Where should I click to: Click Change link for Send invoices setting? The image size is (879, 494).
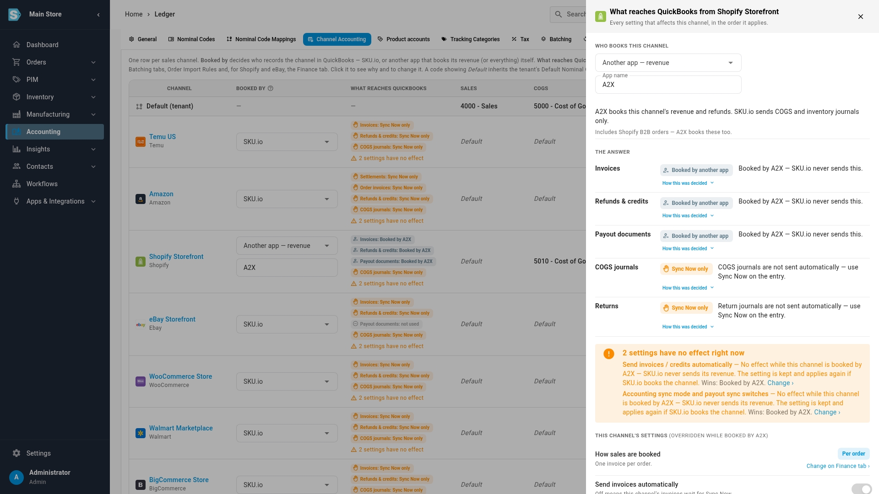(x=780, y=383)
